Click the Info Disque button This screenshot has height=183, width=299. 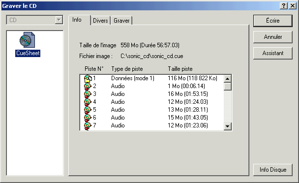click(272, 170)
